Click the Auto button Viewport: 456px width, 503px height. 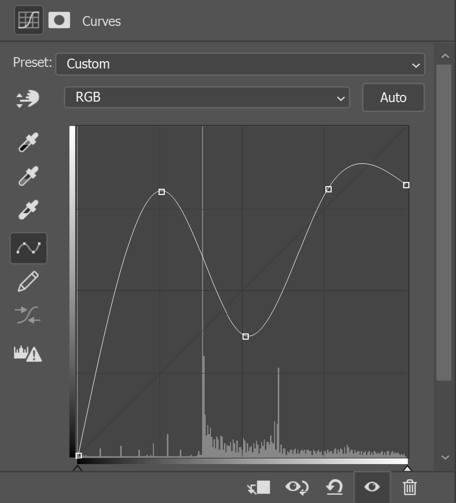(393, 97)
